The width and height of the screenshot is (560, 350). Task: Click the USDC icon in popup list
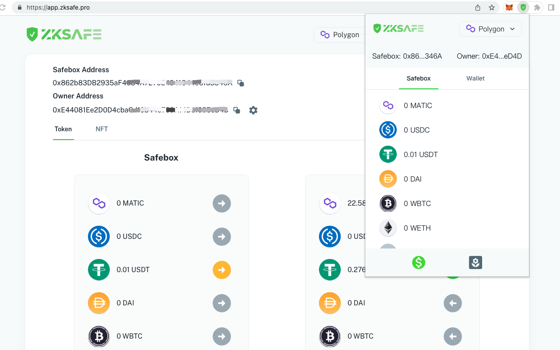click(388, 130)
